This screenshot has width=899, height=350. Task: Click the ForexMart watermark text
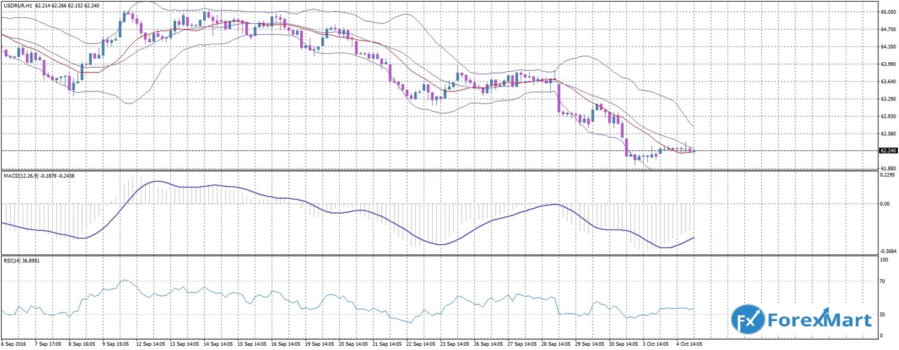[x=819, y=320]
